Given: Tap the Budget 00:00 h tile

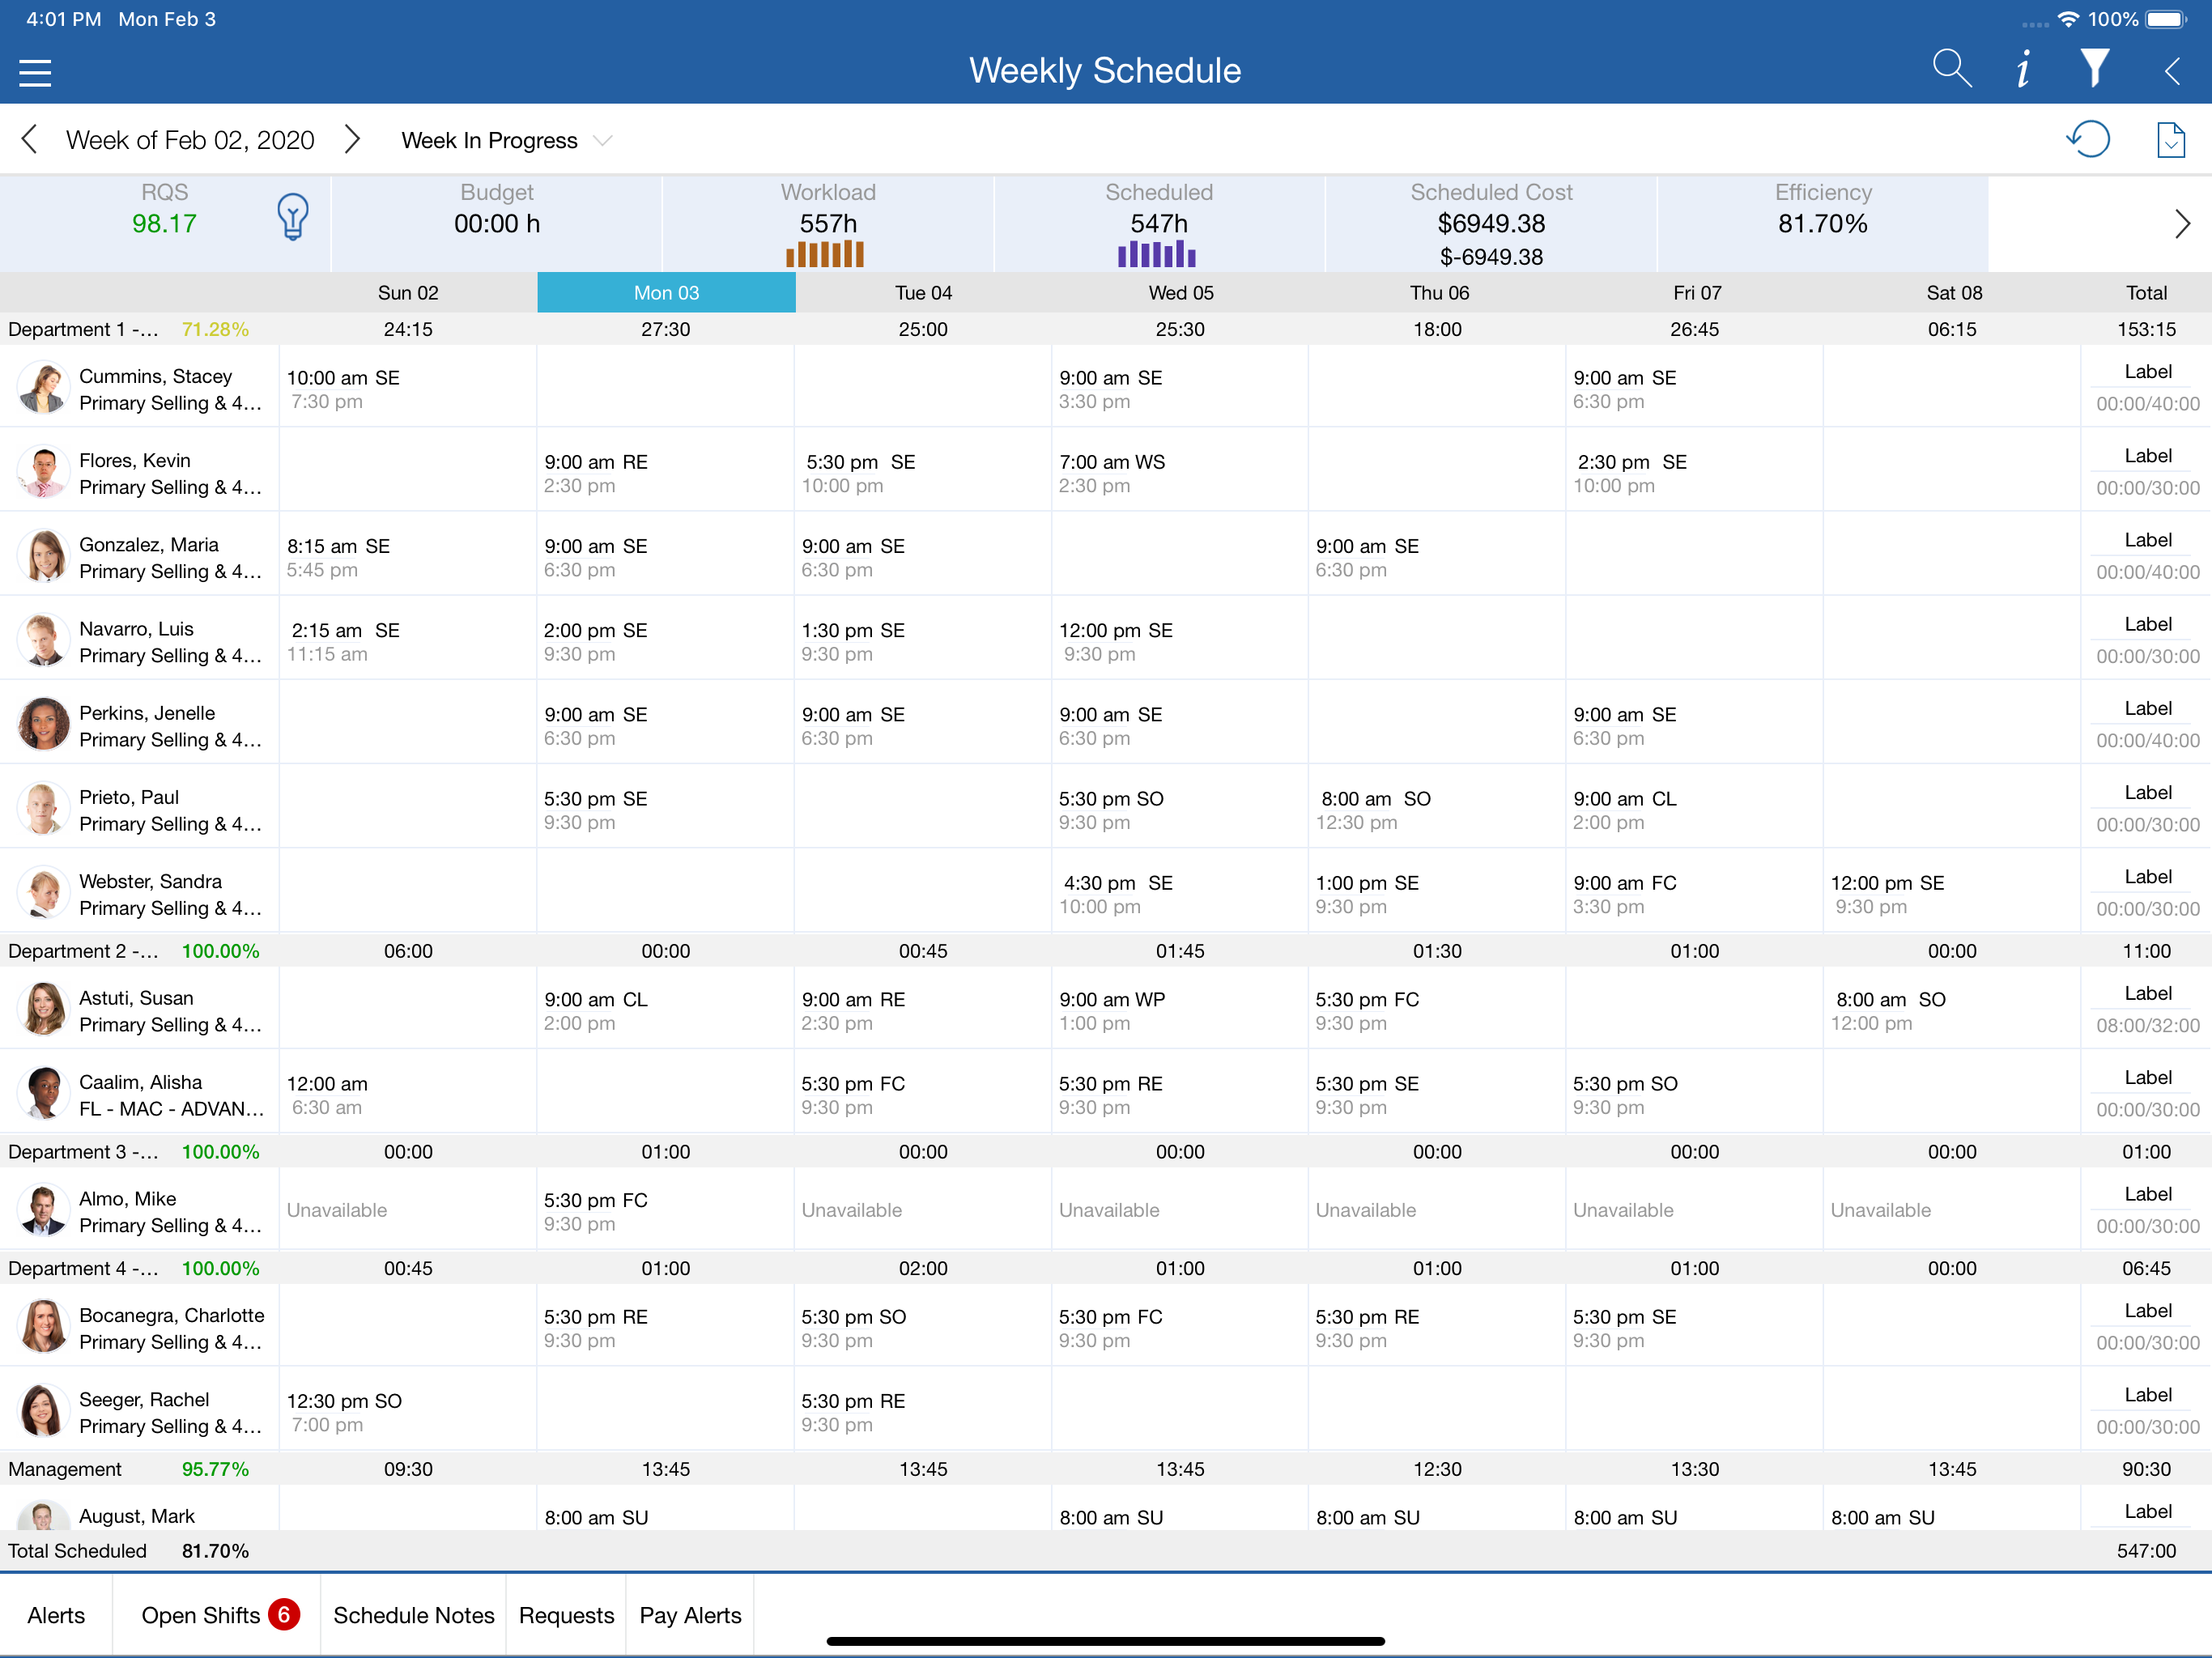Looking at the screenshot, I should pyautogui.click(x=497, y=223).
